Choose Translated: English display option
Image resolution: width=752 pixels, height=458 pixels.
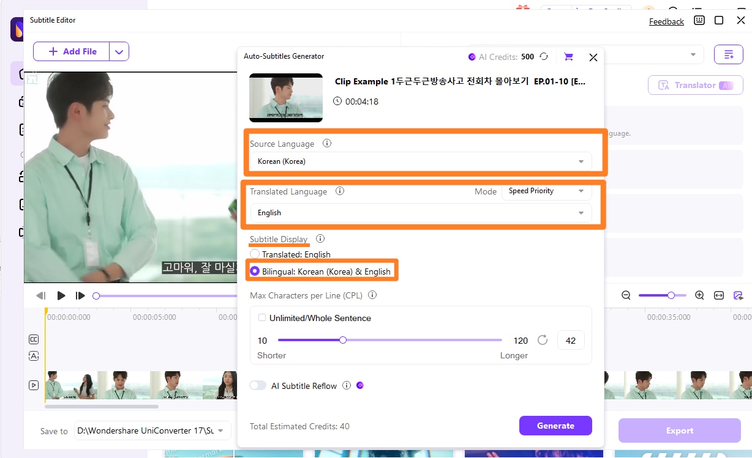(255, 254)
